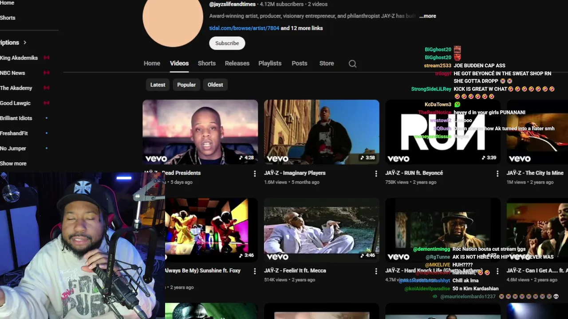The height and width of the screenshot is (319, 568).
Task: Open 'JAŸ-Z - Imaginary Players' title
Action: coord(295,173)
